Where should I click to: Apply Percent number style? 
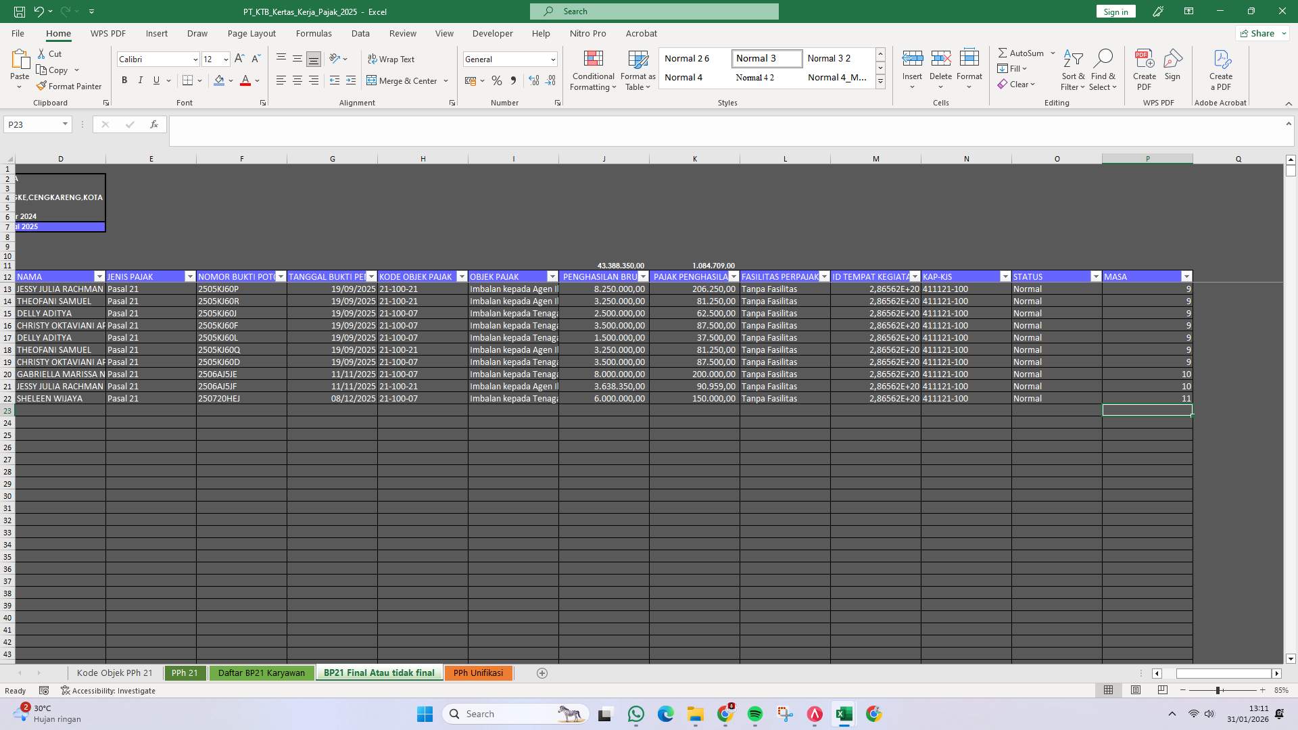pos(497,80)
